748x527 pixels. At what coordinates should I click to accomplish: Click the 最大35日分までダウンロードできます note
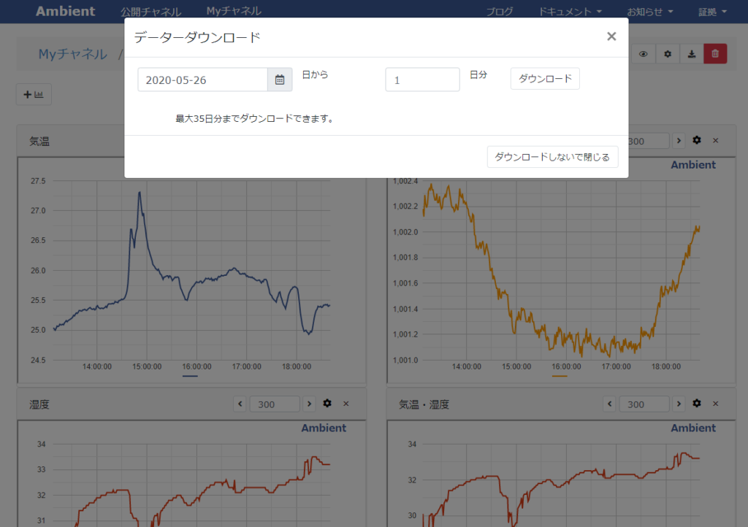click(255, 119)
